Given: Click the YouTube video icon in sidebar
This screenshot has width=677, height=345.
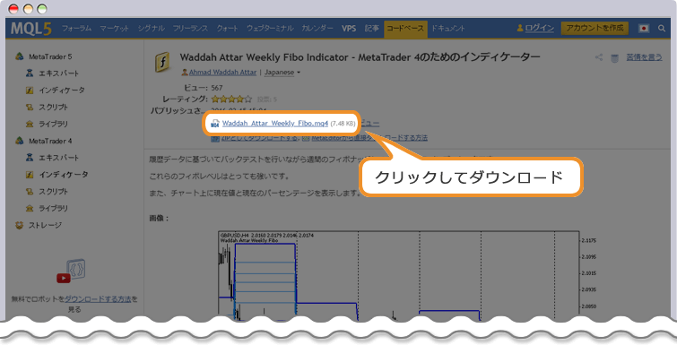Looking at the screenshot, I should click(x=64, y=278).
